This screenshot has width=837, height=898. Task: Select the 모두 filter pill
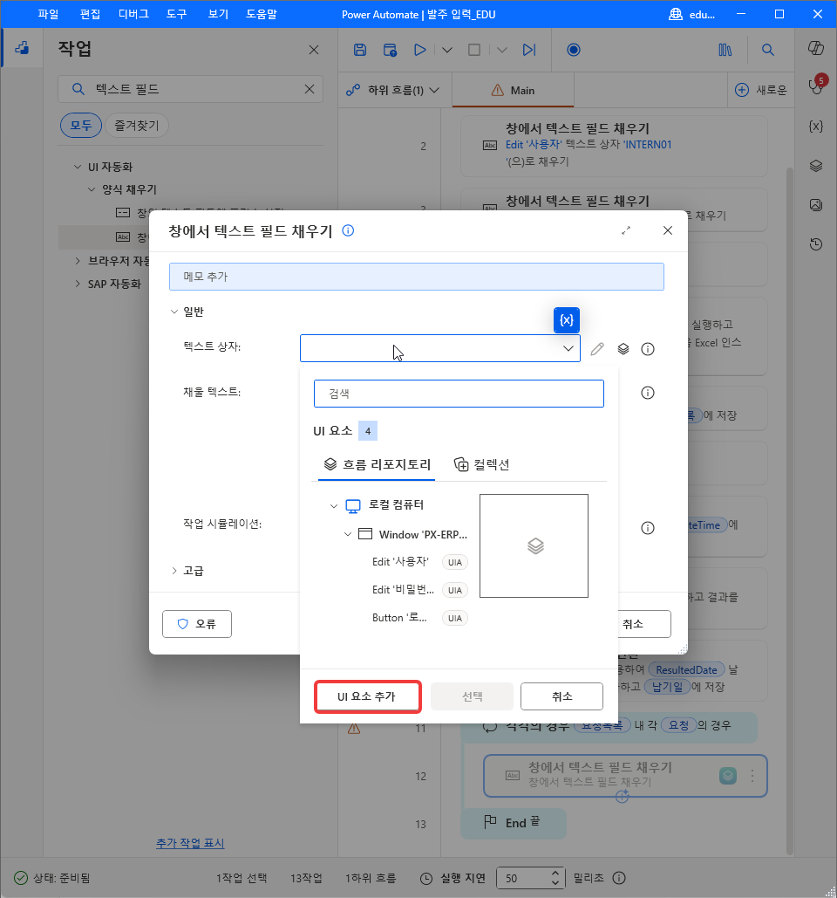(x=81, y=126)
